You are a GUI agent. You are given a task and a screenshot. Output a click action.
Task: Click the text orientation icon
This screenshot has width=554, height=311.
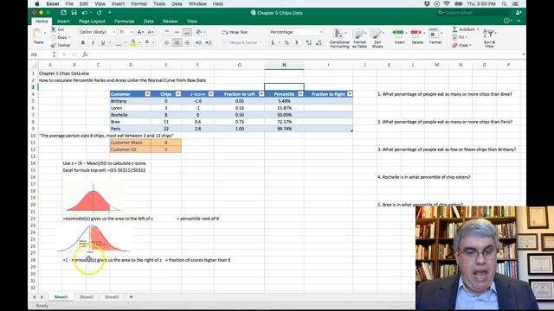click(x=199, y=32)
